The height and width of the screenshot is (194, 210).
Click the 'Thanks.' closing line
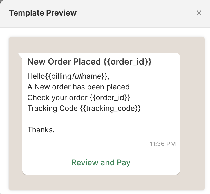41,130
